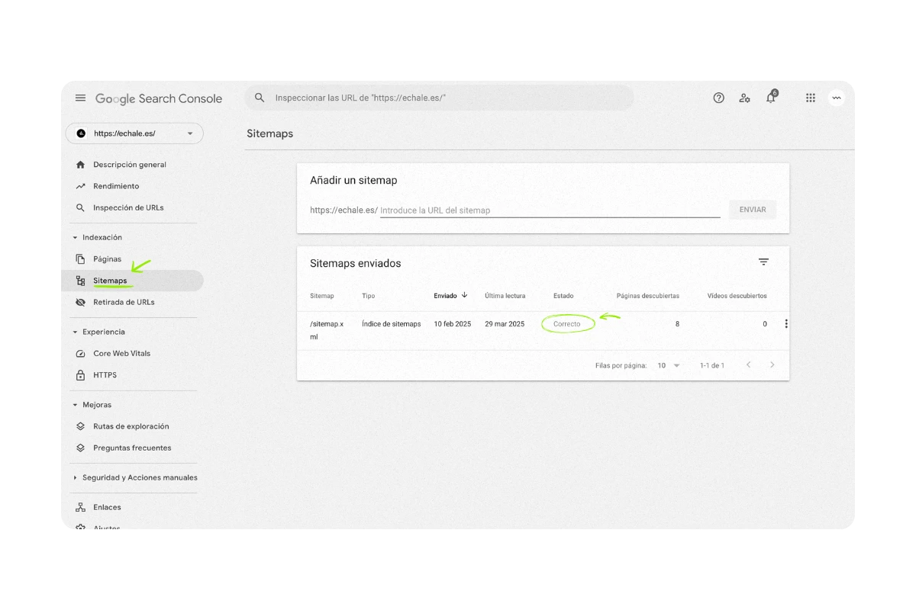Screen dimensions: 916x610
Task: Click the Vídeos descubiertos column header
Action: coord(737,296)
